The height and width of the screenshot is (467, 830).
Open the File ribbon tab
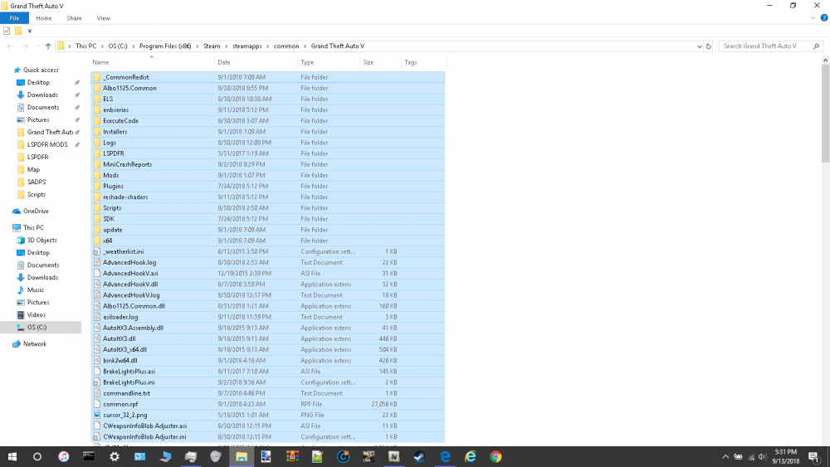coord(14,18)
